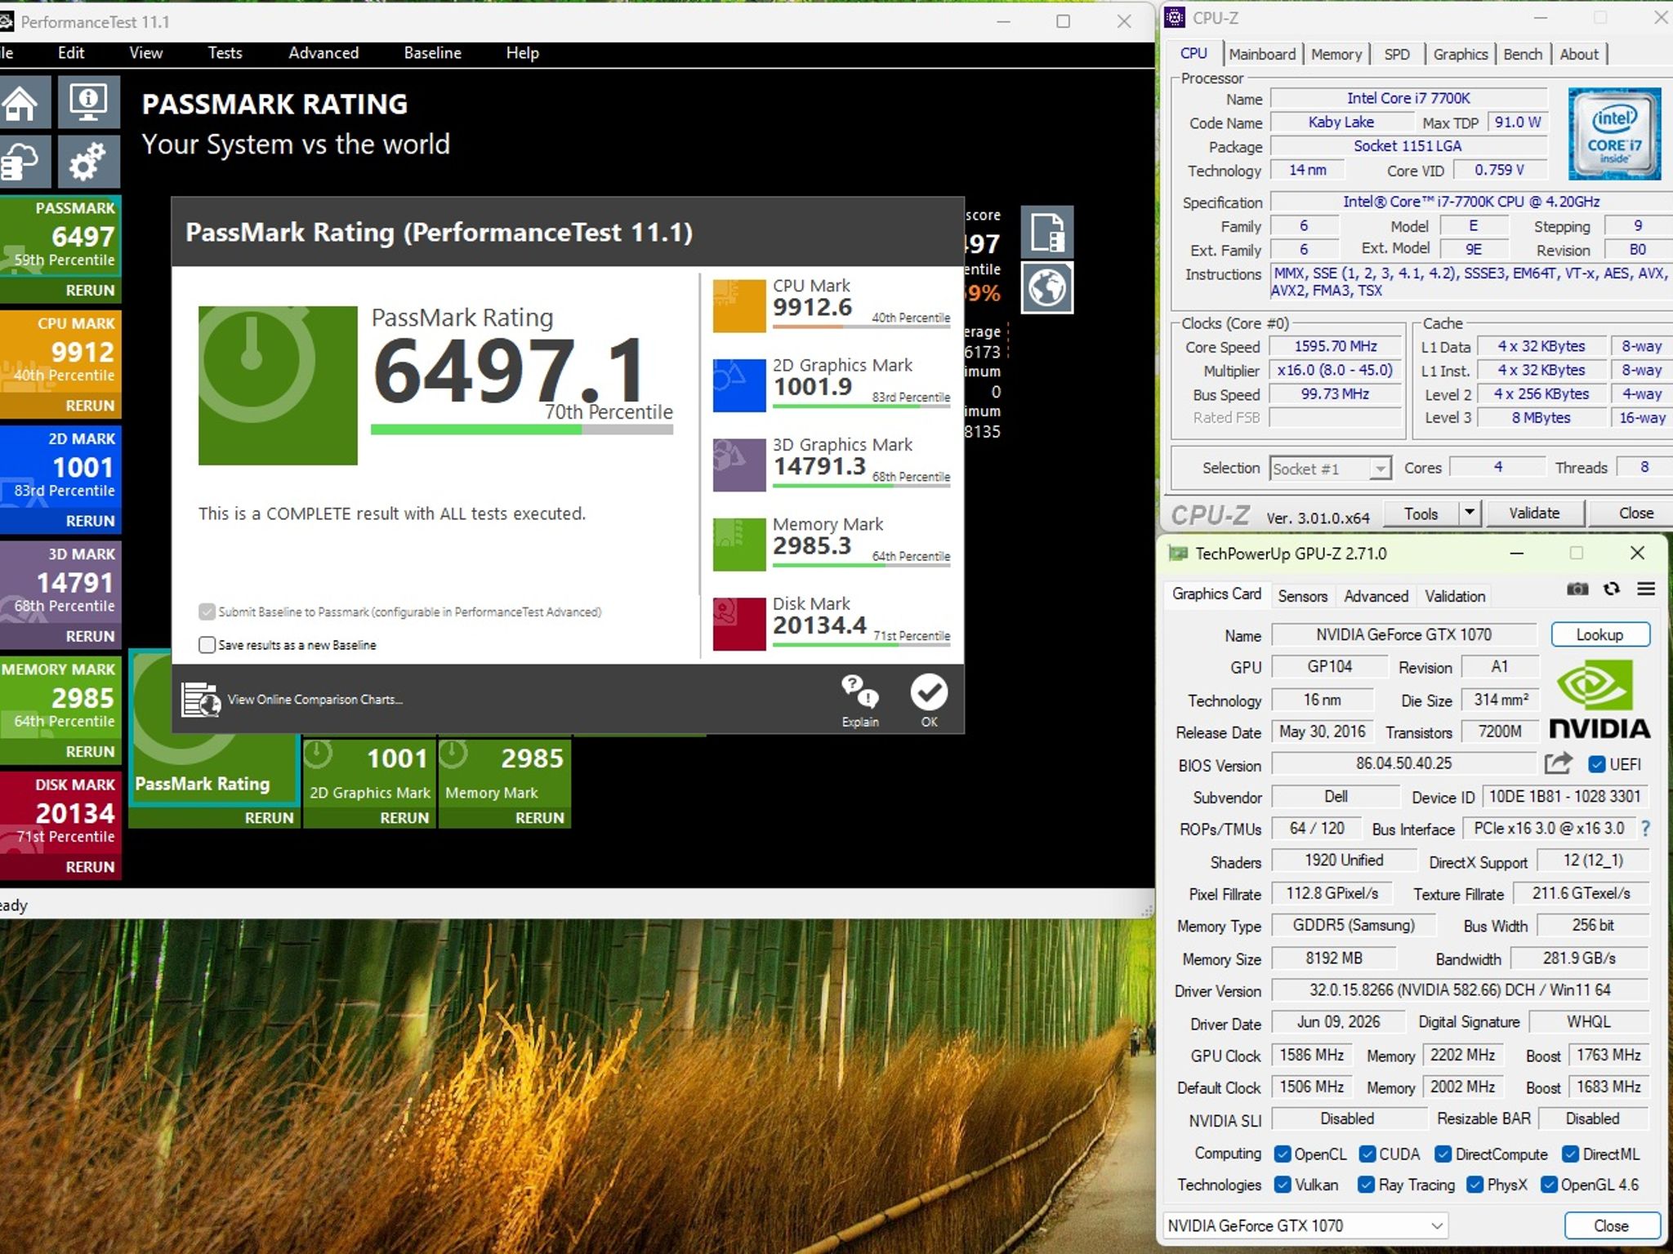Click the export results document icon
1673x1254 pixels.
[x=1047, y=232]
